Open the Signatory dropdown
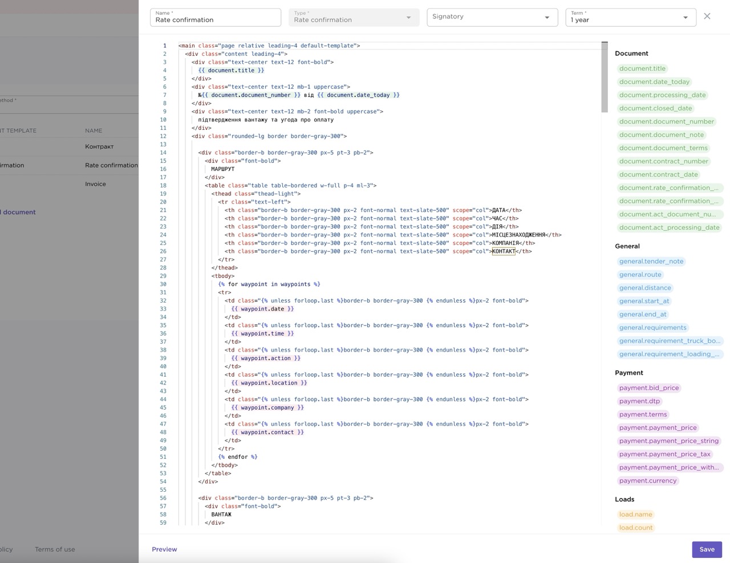Image resolution: width=730 pixels, height=563 pixels. point(492,17)
